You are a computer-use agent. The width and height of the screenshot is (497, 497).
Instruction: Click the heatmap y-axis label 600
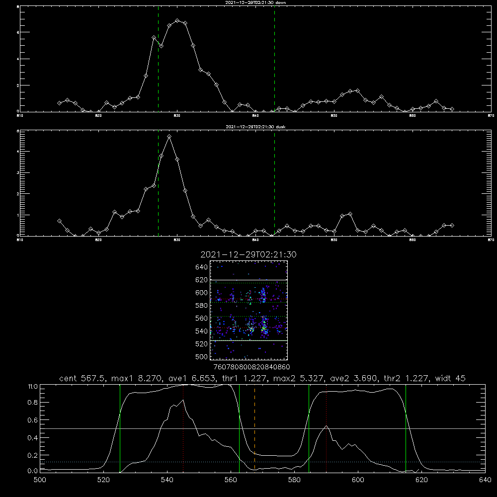point(202,293)
